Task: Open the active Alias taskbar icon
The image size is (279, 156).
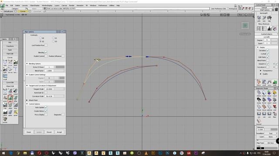Action: tap(89, 153)
